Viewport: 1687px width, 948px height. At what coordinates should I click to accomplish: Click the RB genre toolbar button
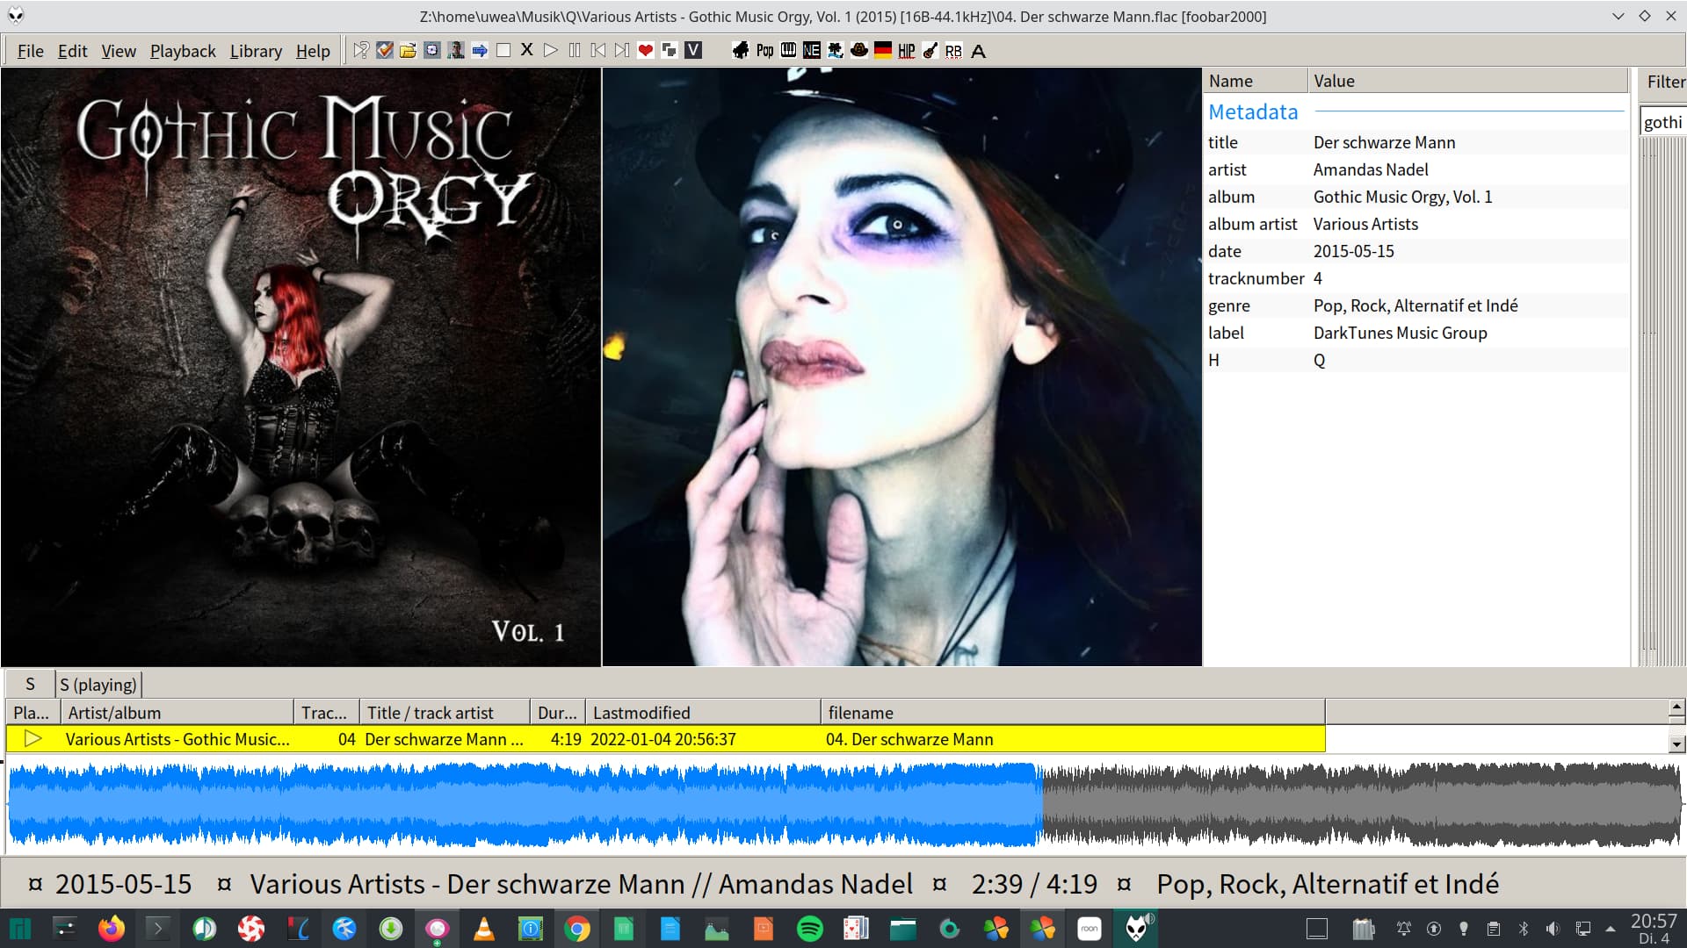(x=954, y=50)
